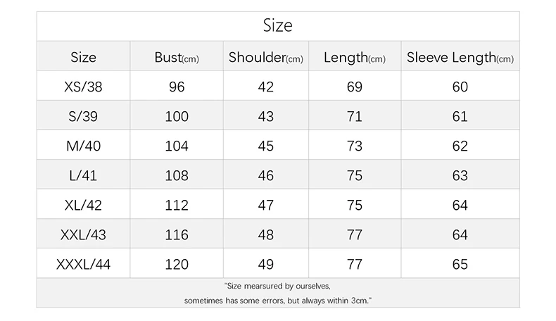Screen dimensions: 556x321
Task: Select the bust value 120
Action: [177, 264]
